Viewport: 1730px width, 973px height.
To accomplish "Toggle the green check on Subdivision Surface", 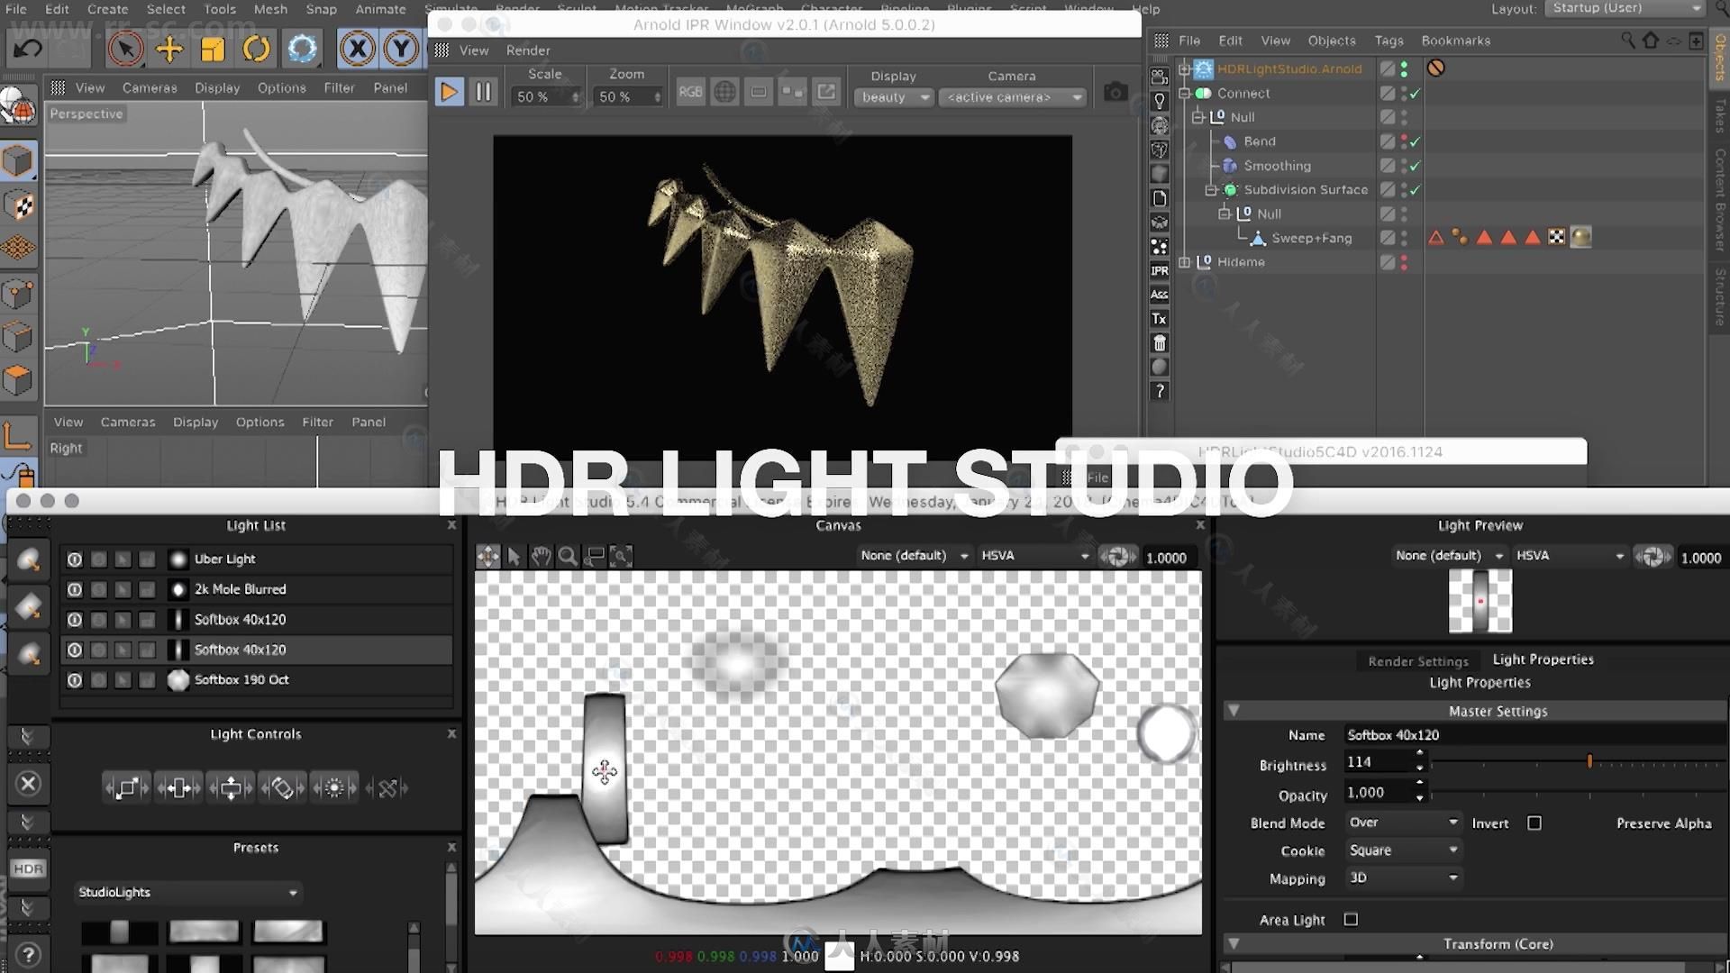I will click(x=1415, y=190).
